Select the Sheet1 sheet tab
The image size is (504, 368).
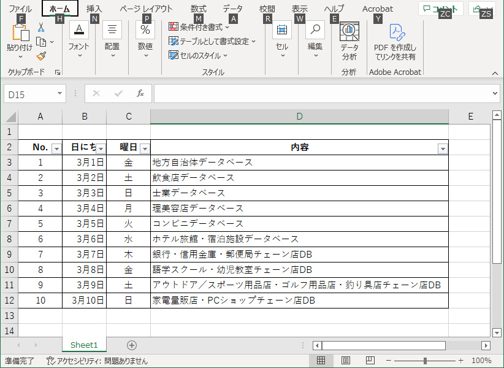coord(84,345)
